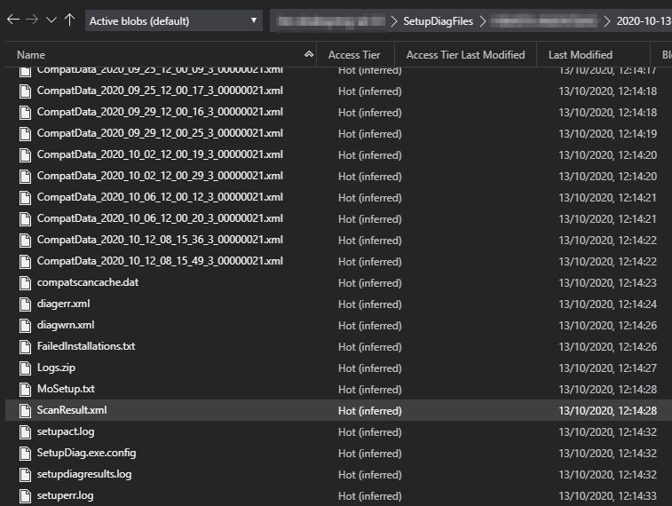Image resolution: width=672 pixels, height=506 pixels.
Task: Click the diagerr.xml file icon
Action: 25,304
